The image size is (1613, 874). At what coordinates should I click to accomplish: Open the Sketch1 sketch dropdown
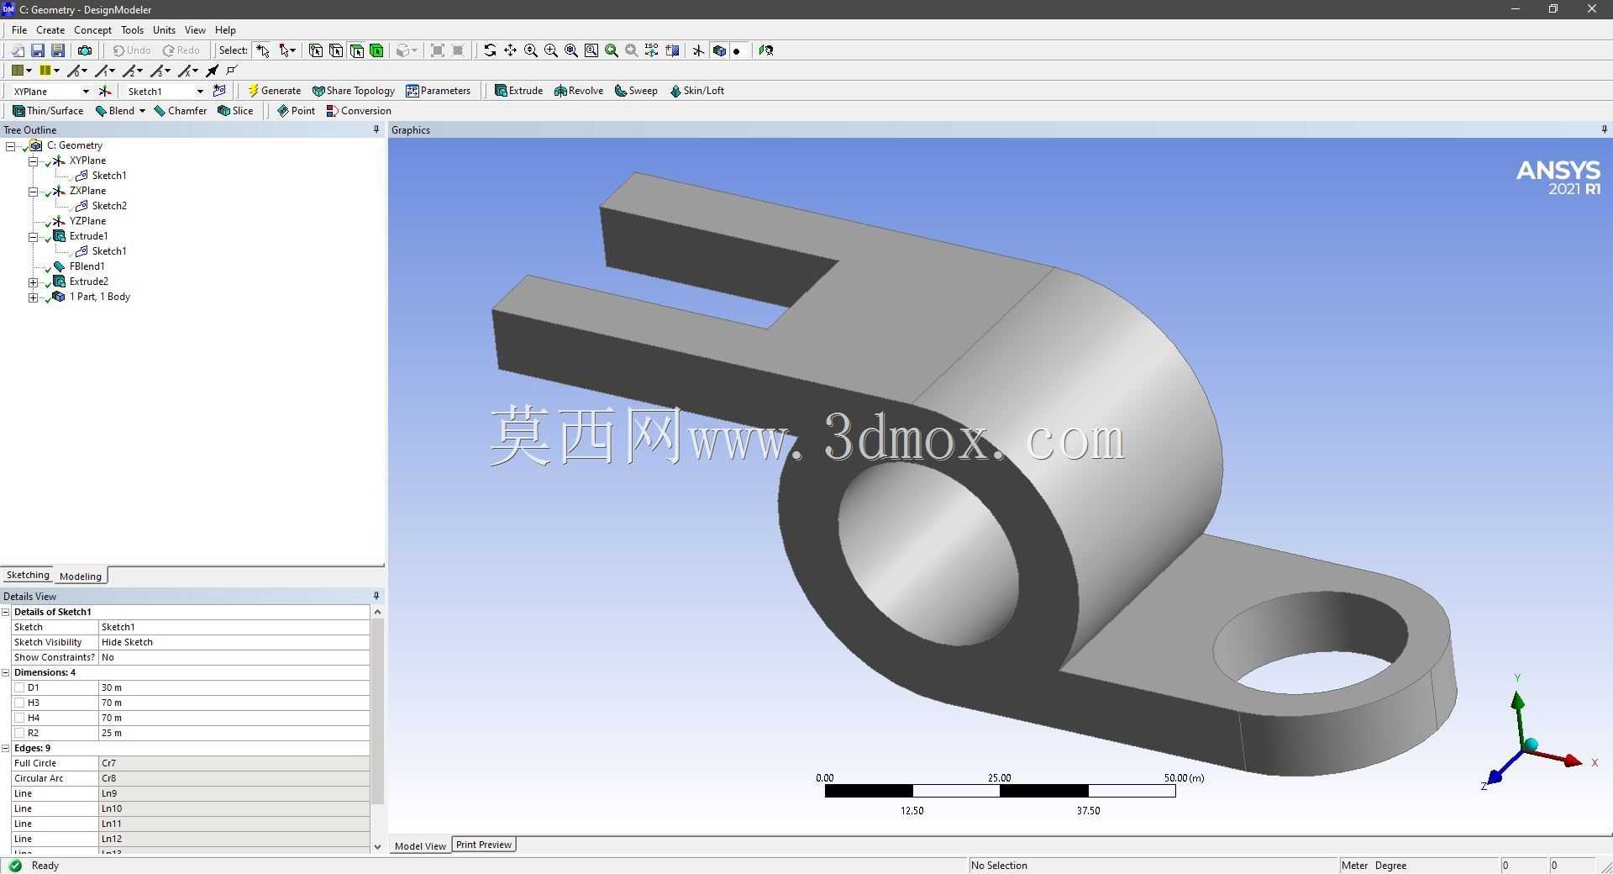coord(200,91)
